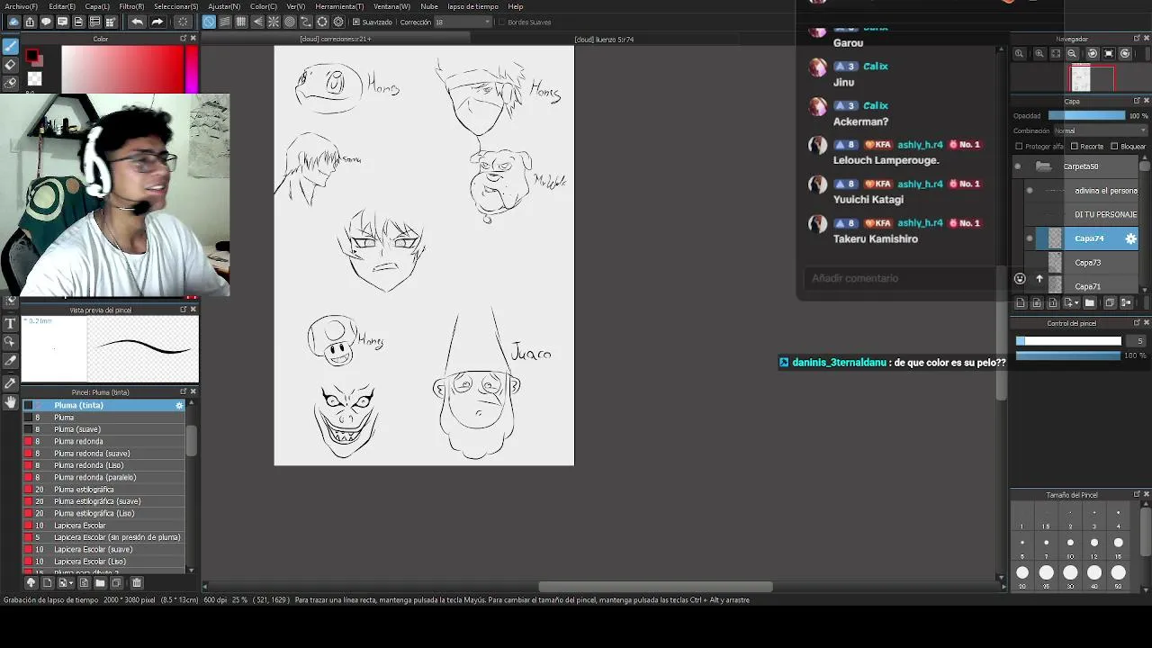1152x648 pixels.
Task: Click the Redo arrow in the toolbar
Action: pos(157,22)
